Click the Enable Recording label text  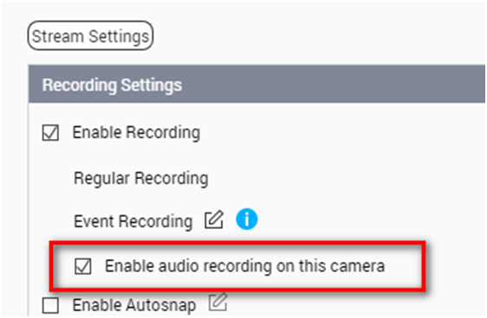click(x=136, y=132)
